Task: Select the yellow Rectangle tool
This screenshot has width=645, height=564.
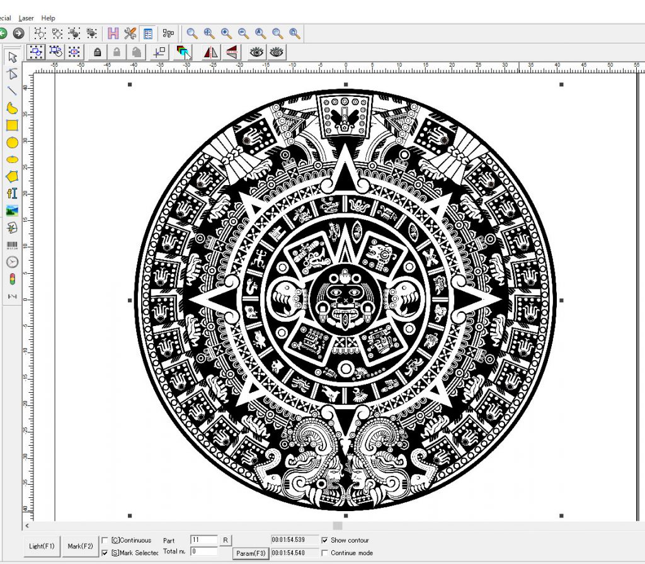Action: (13, 125)
